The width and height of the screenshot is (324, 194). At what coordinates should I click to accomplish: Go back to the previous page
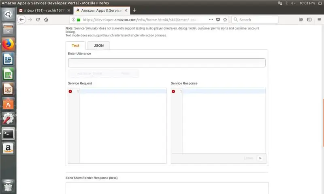(x=21, y=19)
